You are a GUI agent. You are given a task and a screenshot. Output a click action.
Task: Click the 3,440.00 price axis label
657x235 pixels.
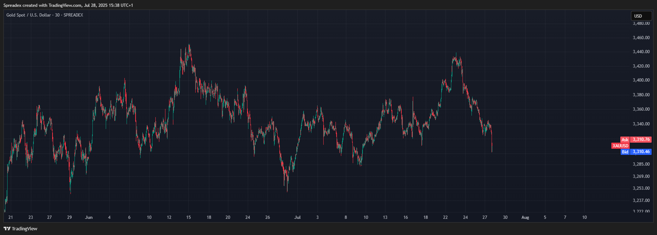point(641,52)
